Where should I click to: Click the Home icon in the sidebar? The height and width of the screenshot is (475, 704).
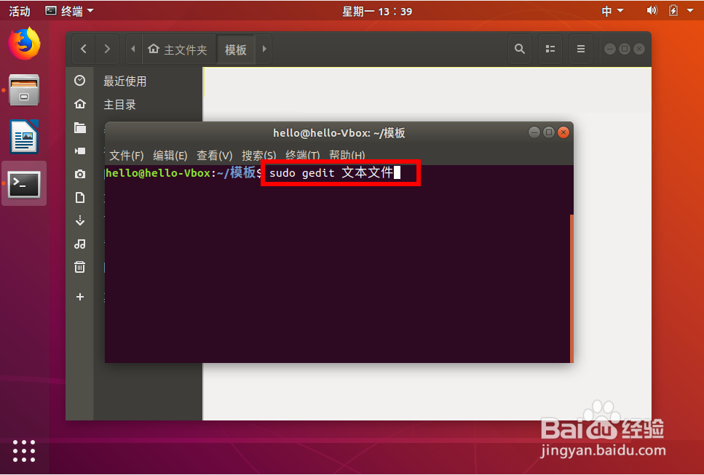80,104
